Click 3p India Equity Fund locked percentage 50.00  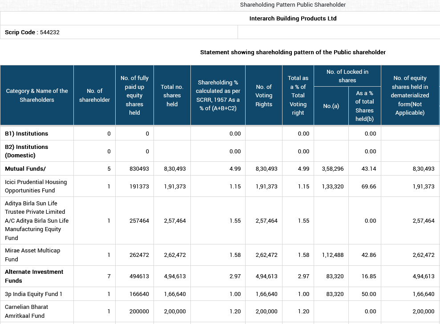pyautogui.click(x=369, y=294)
